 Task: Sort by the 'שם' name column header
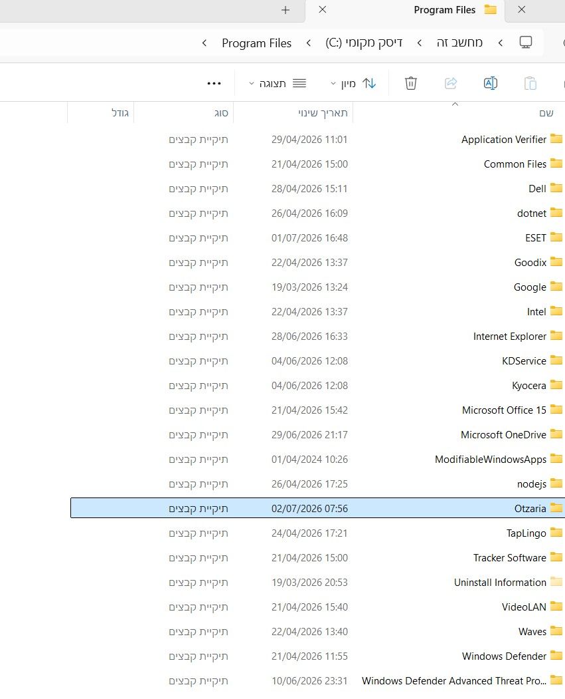click(546, 113)
